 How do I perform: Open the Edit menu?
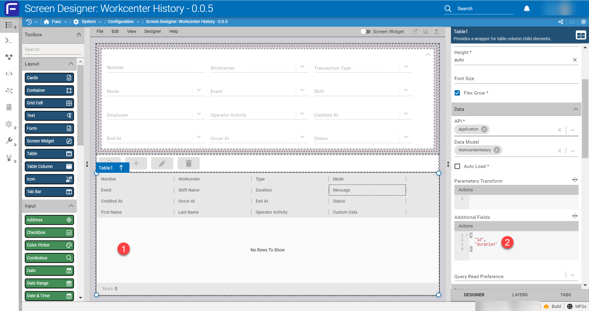click(115, 31)
